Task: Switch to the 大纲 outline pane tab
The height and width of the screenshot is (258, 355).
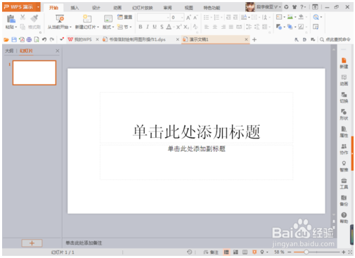Action: (x=9, y=51)
